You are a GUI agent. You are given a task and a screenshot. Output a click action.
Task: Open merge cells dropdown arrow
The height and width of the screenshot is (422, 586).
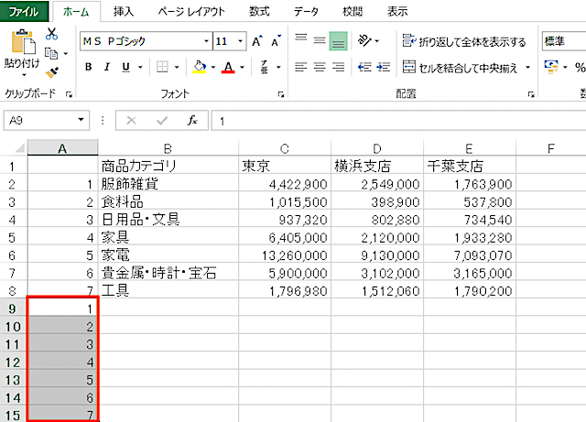tap(527, 68)
